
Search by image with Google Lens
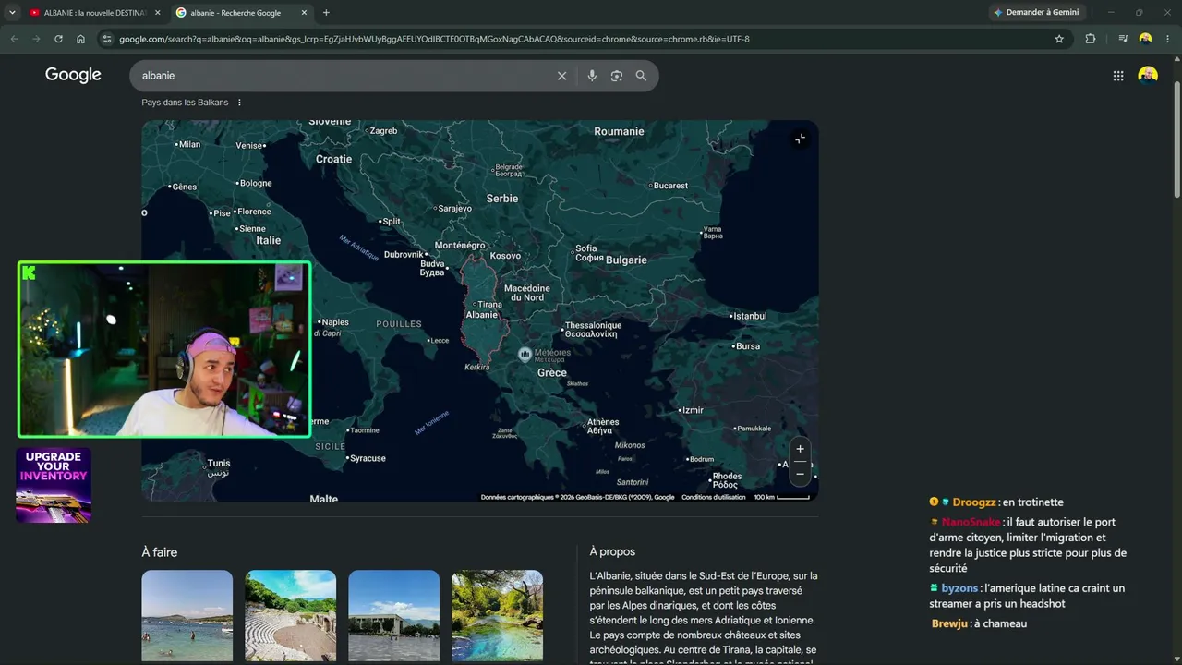click(x=617, y=76)
